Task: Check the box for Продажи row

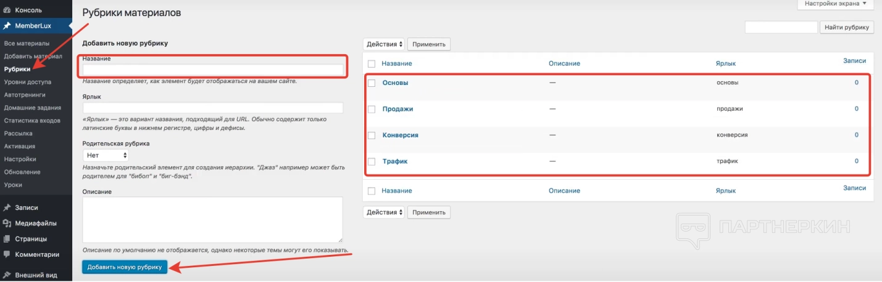Action: pos(372,109)
